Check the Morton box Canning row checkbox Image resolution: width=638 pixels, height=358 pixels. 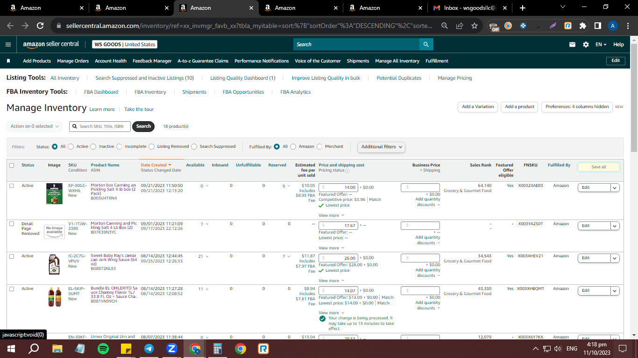tap(12, 186)
